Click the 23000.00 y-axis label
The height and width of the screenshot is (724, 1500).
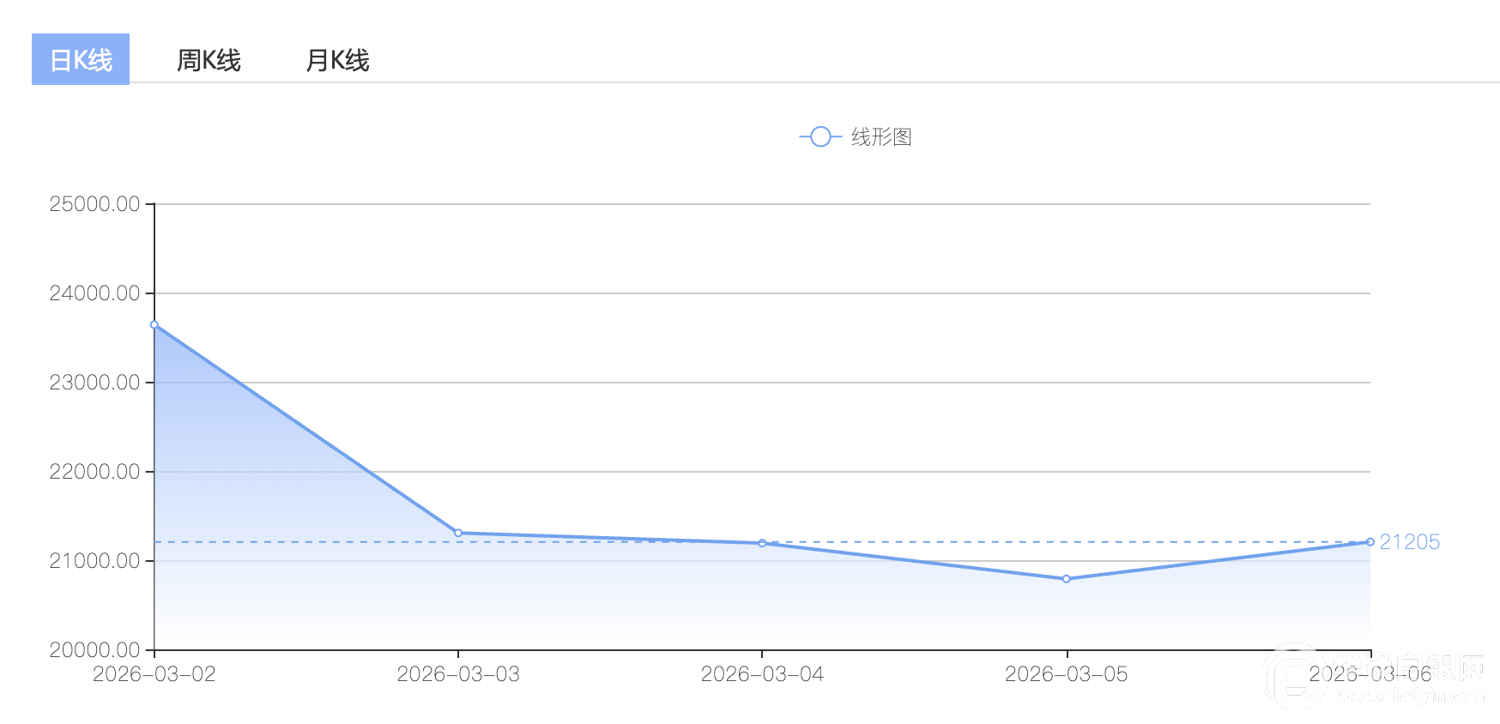(94, 383)
